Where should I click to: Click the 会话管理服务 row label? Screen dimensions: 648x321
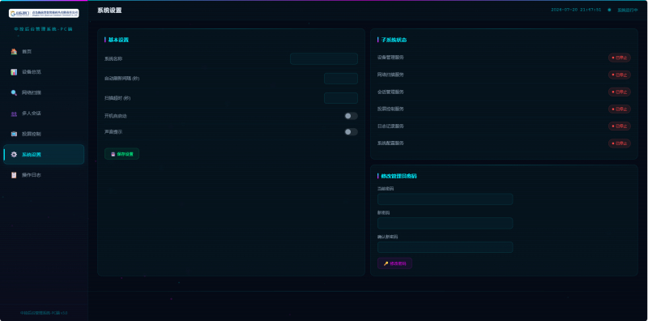(x=390, y=92)
